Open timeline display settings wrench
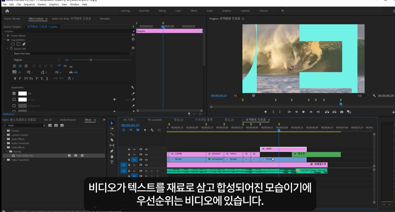This screenshot has width=395, height=212. [x=152, y=130]
